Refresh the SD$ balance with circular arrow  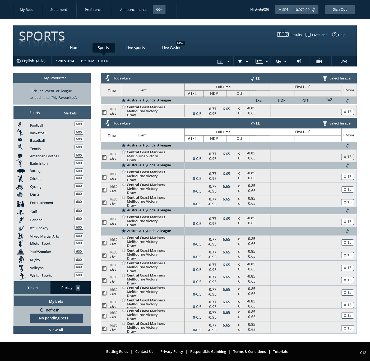pos(313,10)
